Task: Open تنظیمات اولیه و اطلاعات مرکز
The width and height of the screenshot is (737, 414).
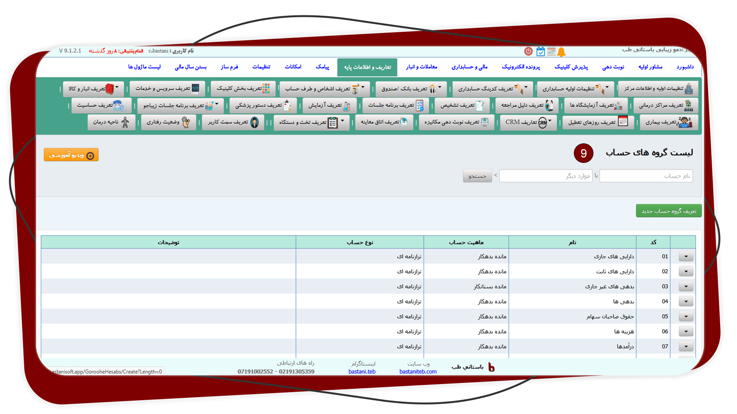Action: [x=658, y=89]
